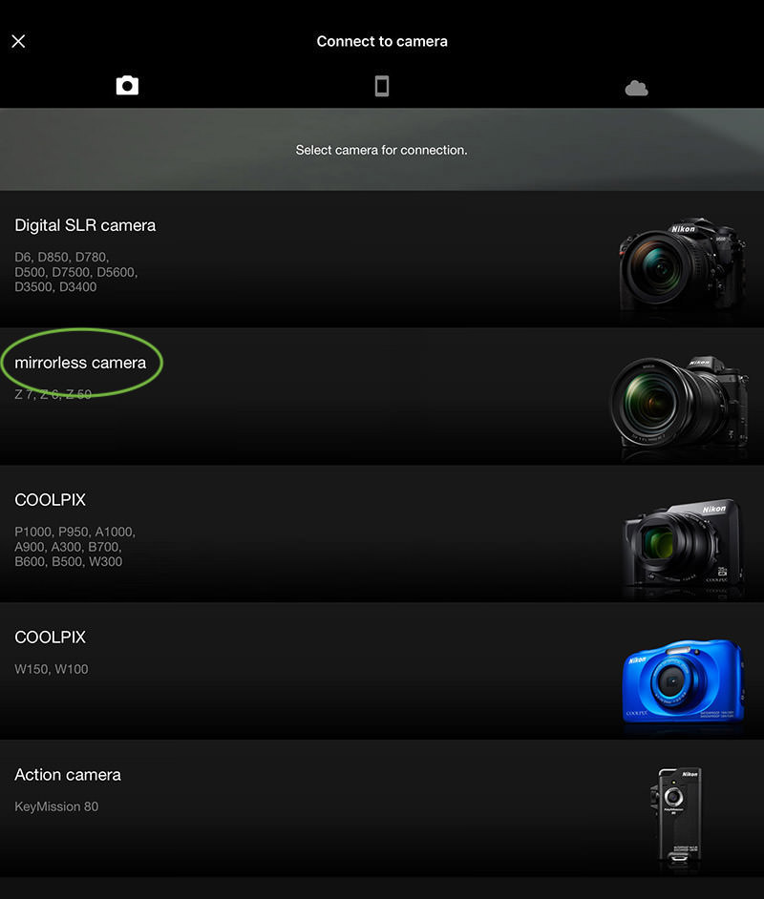The width and height of the screenshot is (764, 899).
Task: Tap the Nikon Z mirrorless camera picture
Action: (x=679, y=403)
